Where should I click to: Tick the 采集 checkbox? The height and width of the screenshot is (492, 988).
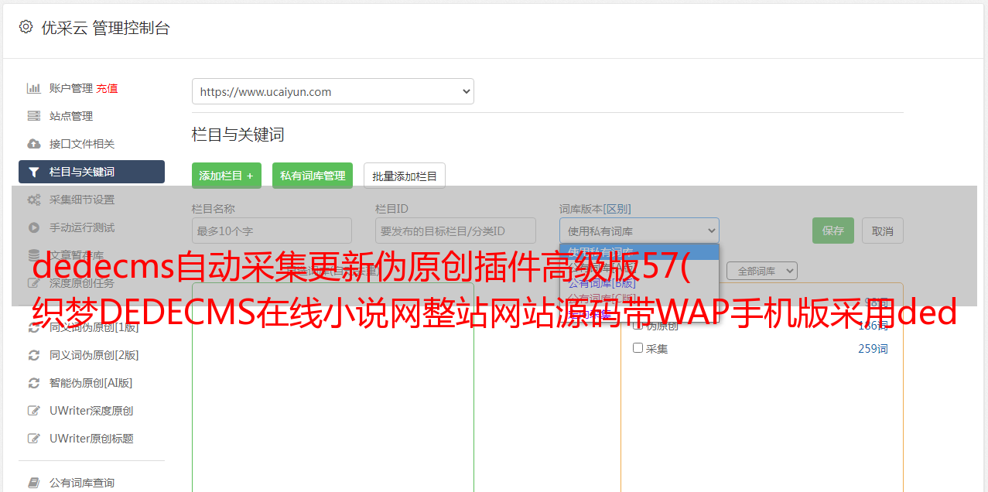click(x=638, y=348)
